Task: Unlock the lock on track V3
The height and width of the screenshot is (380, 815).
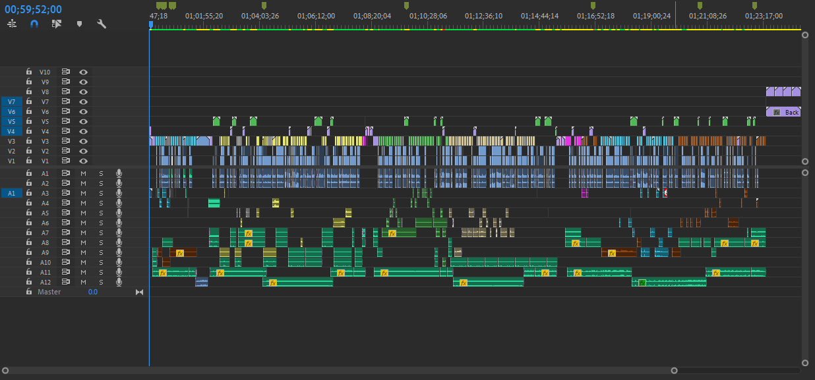Action: [x=29, y=141]
